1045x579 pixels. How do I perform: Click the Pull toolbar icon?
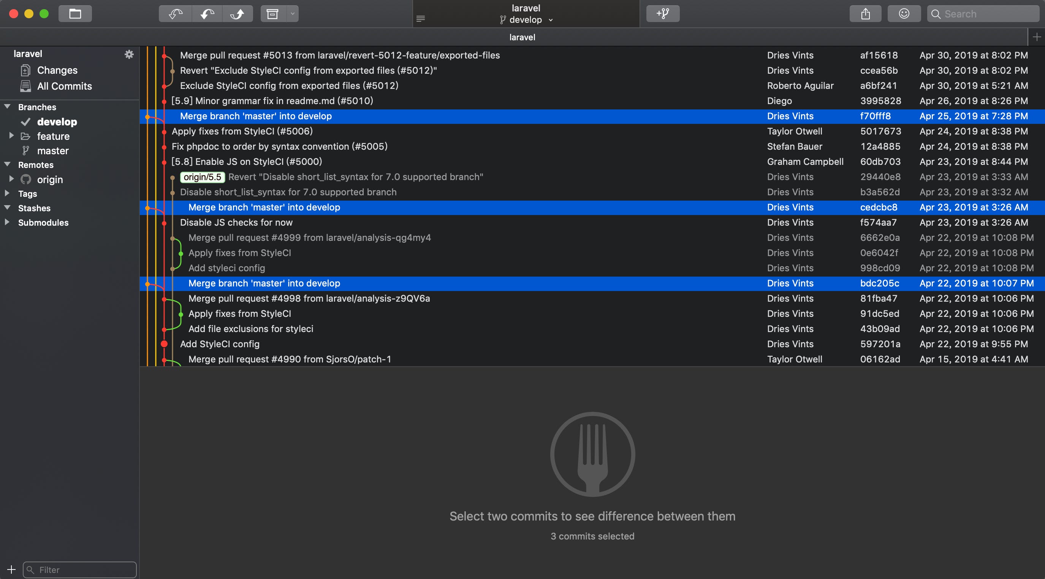pos(207,14)
